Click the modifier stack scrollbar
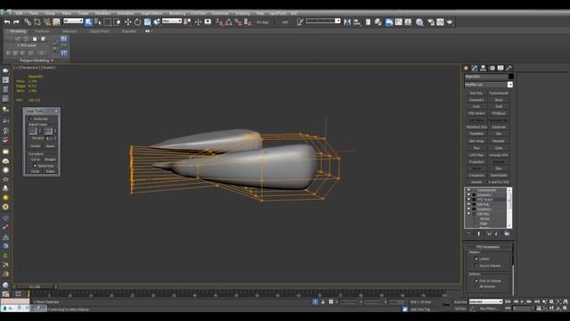 click(x=509, y=208)
